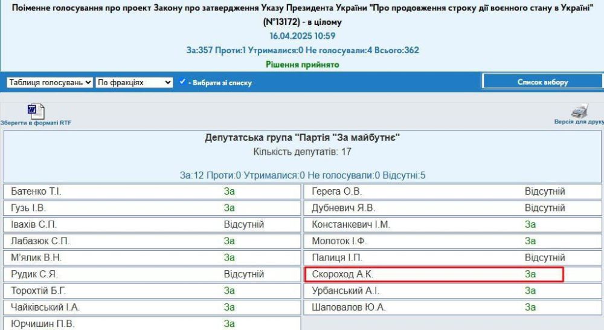604x330 pixels.
Task: Select deputy Гузь І.В. in the list
Action: click(x=28, y=208)
